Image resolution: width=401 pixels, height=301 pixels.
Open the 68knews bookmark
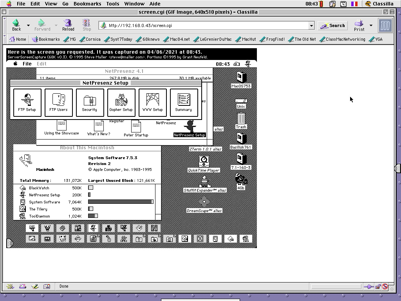[x=148, y=39]
